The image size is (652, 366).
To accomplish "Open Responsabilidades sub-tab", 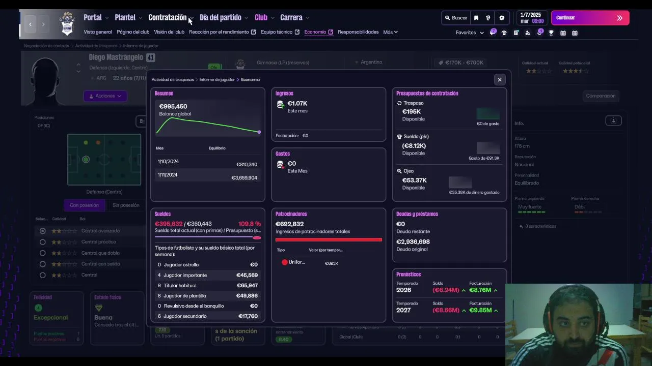I will pos(358,32).
